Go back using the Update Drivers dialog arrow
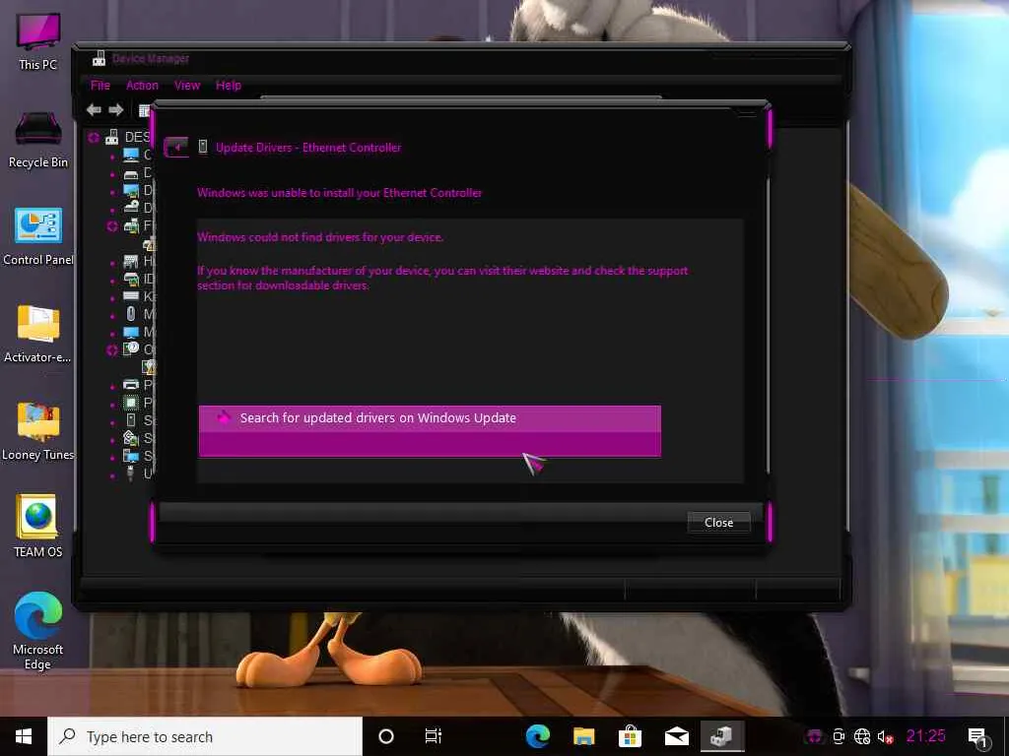Viewport: 1009px width, 756px height. click(x=176, y=148)
